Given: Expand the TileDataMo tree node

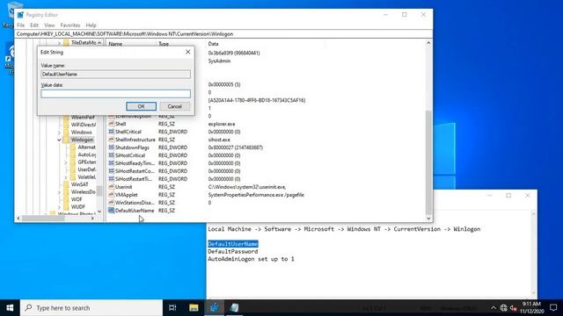Looking at the screenshot, I should click(59, 43).
